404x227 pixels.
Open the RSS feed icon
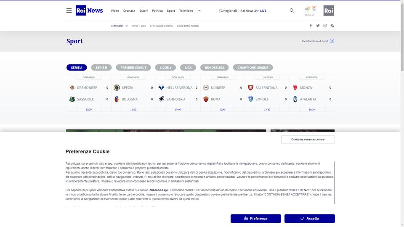tap(332, 26)
